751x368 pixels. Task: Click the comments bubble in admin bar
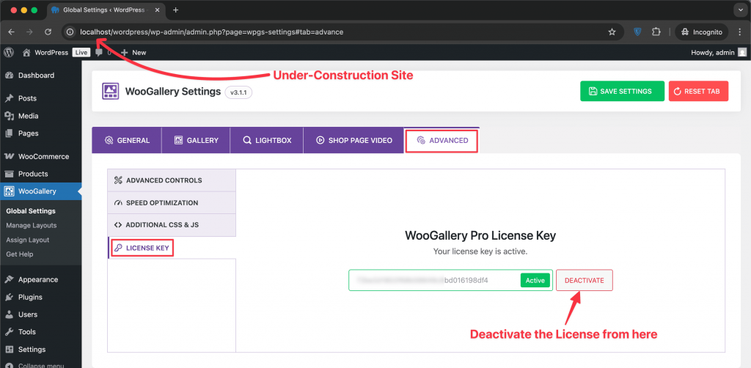pyautogui.click(x=99, y=52)
